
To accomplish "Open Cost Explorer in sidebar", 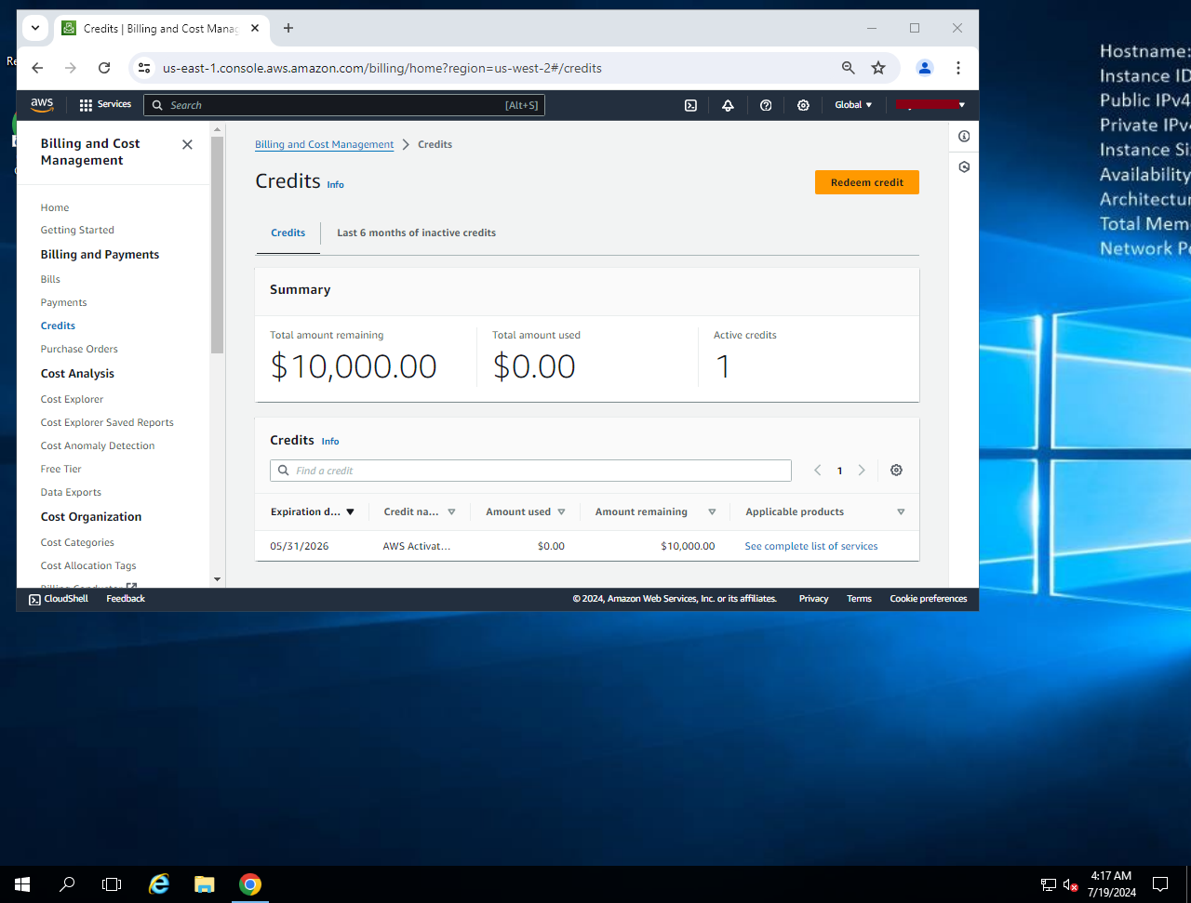I will (72, 399).
